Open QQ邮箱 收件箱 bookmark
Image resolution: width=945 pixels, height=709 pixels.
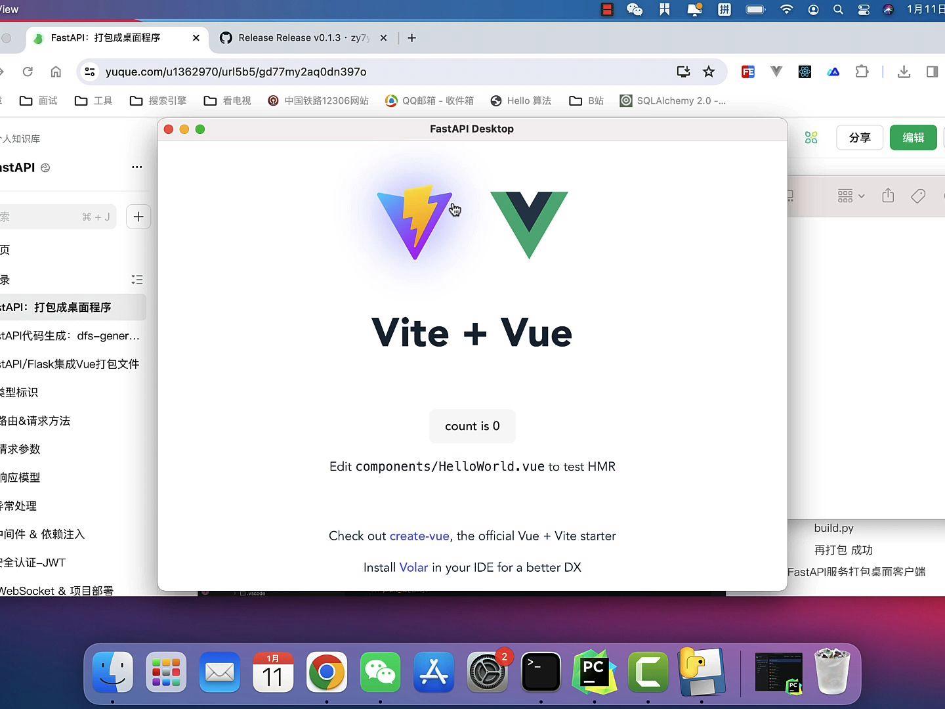429,100
